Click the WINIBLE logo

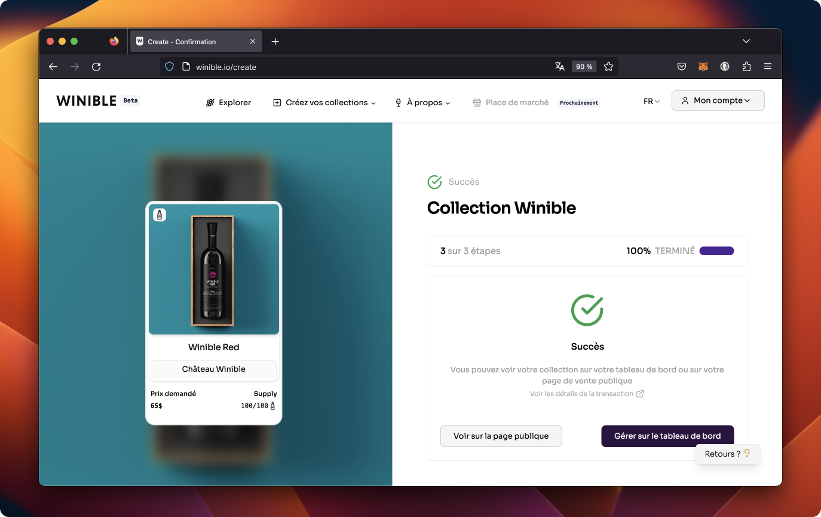coord(87,101)
